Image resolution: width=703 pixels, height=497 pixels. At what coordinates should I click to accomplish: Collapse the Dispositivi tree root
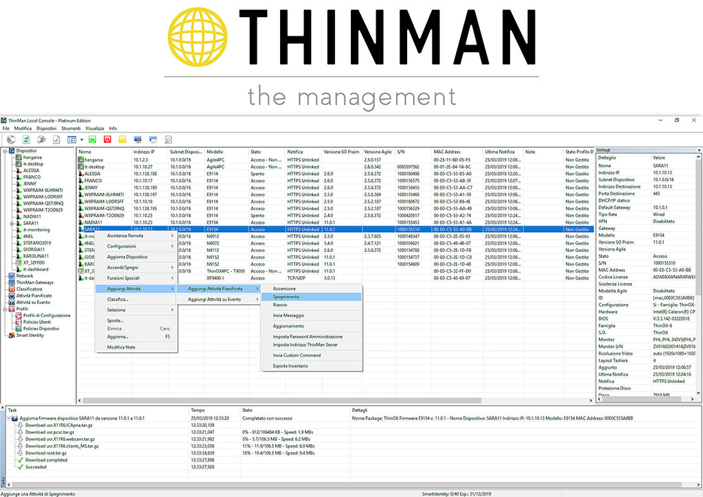point(5,151)
